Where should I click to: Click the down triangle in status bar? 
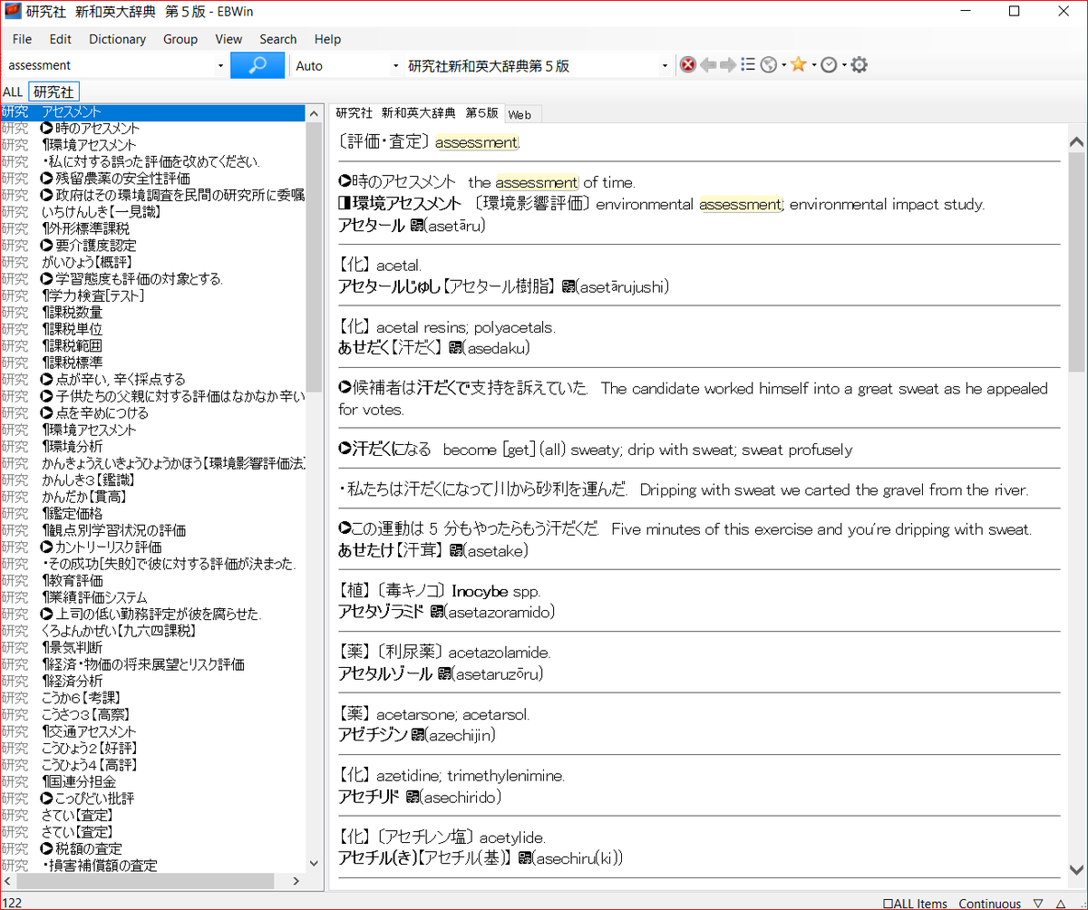click(1039, 903)
